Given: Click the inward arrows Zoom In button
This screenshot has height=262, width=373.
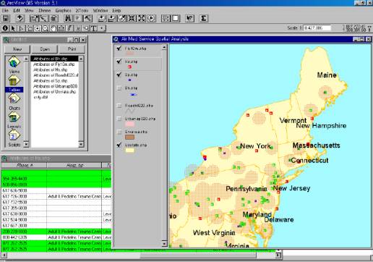Looking at the screenshot, I should tap(132, 18).
